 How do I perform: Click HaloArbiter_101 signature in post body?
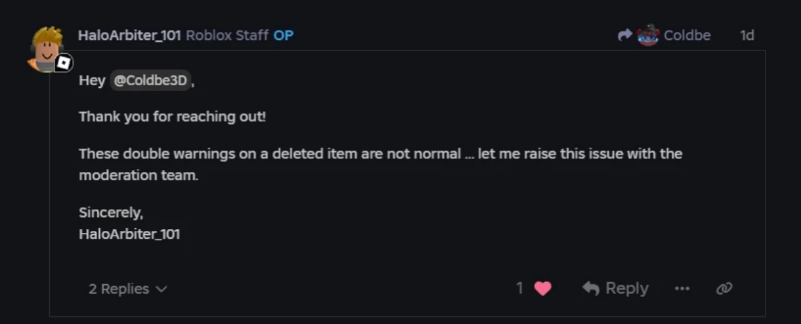pos(129,233)
